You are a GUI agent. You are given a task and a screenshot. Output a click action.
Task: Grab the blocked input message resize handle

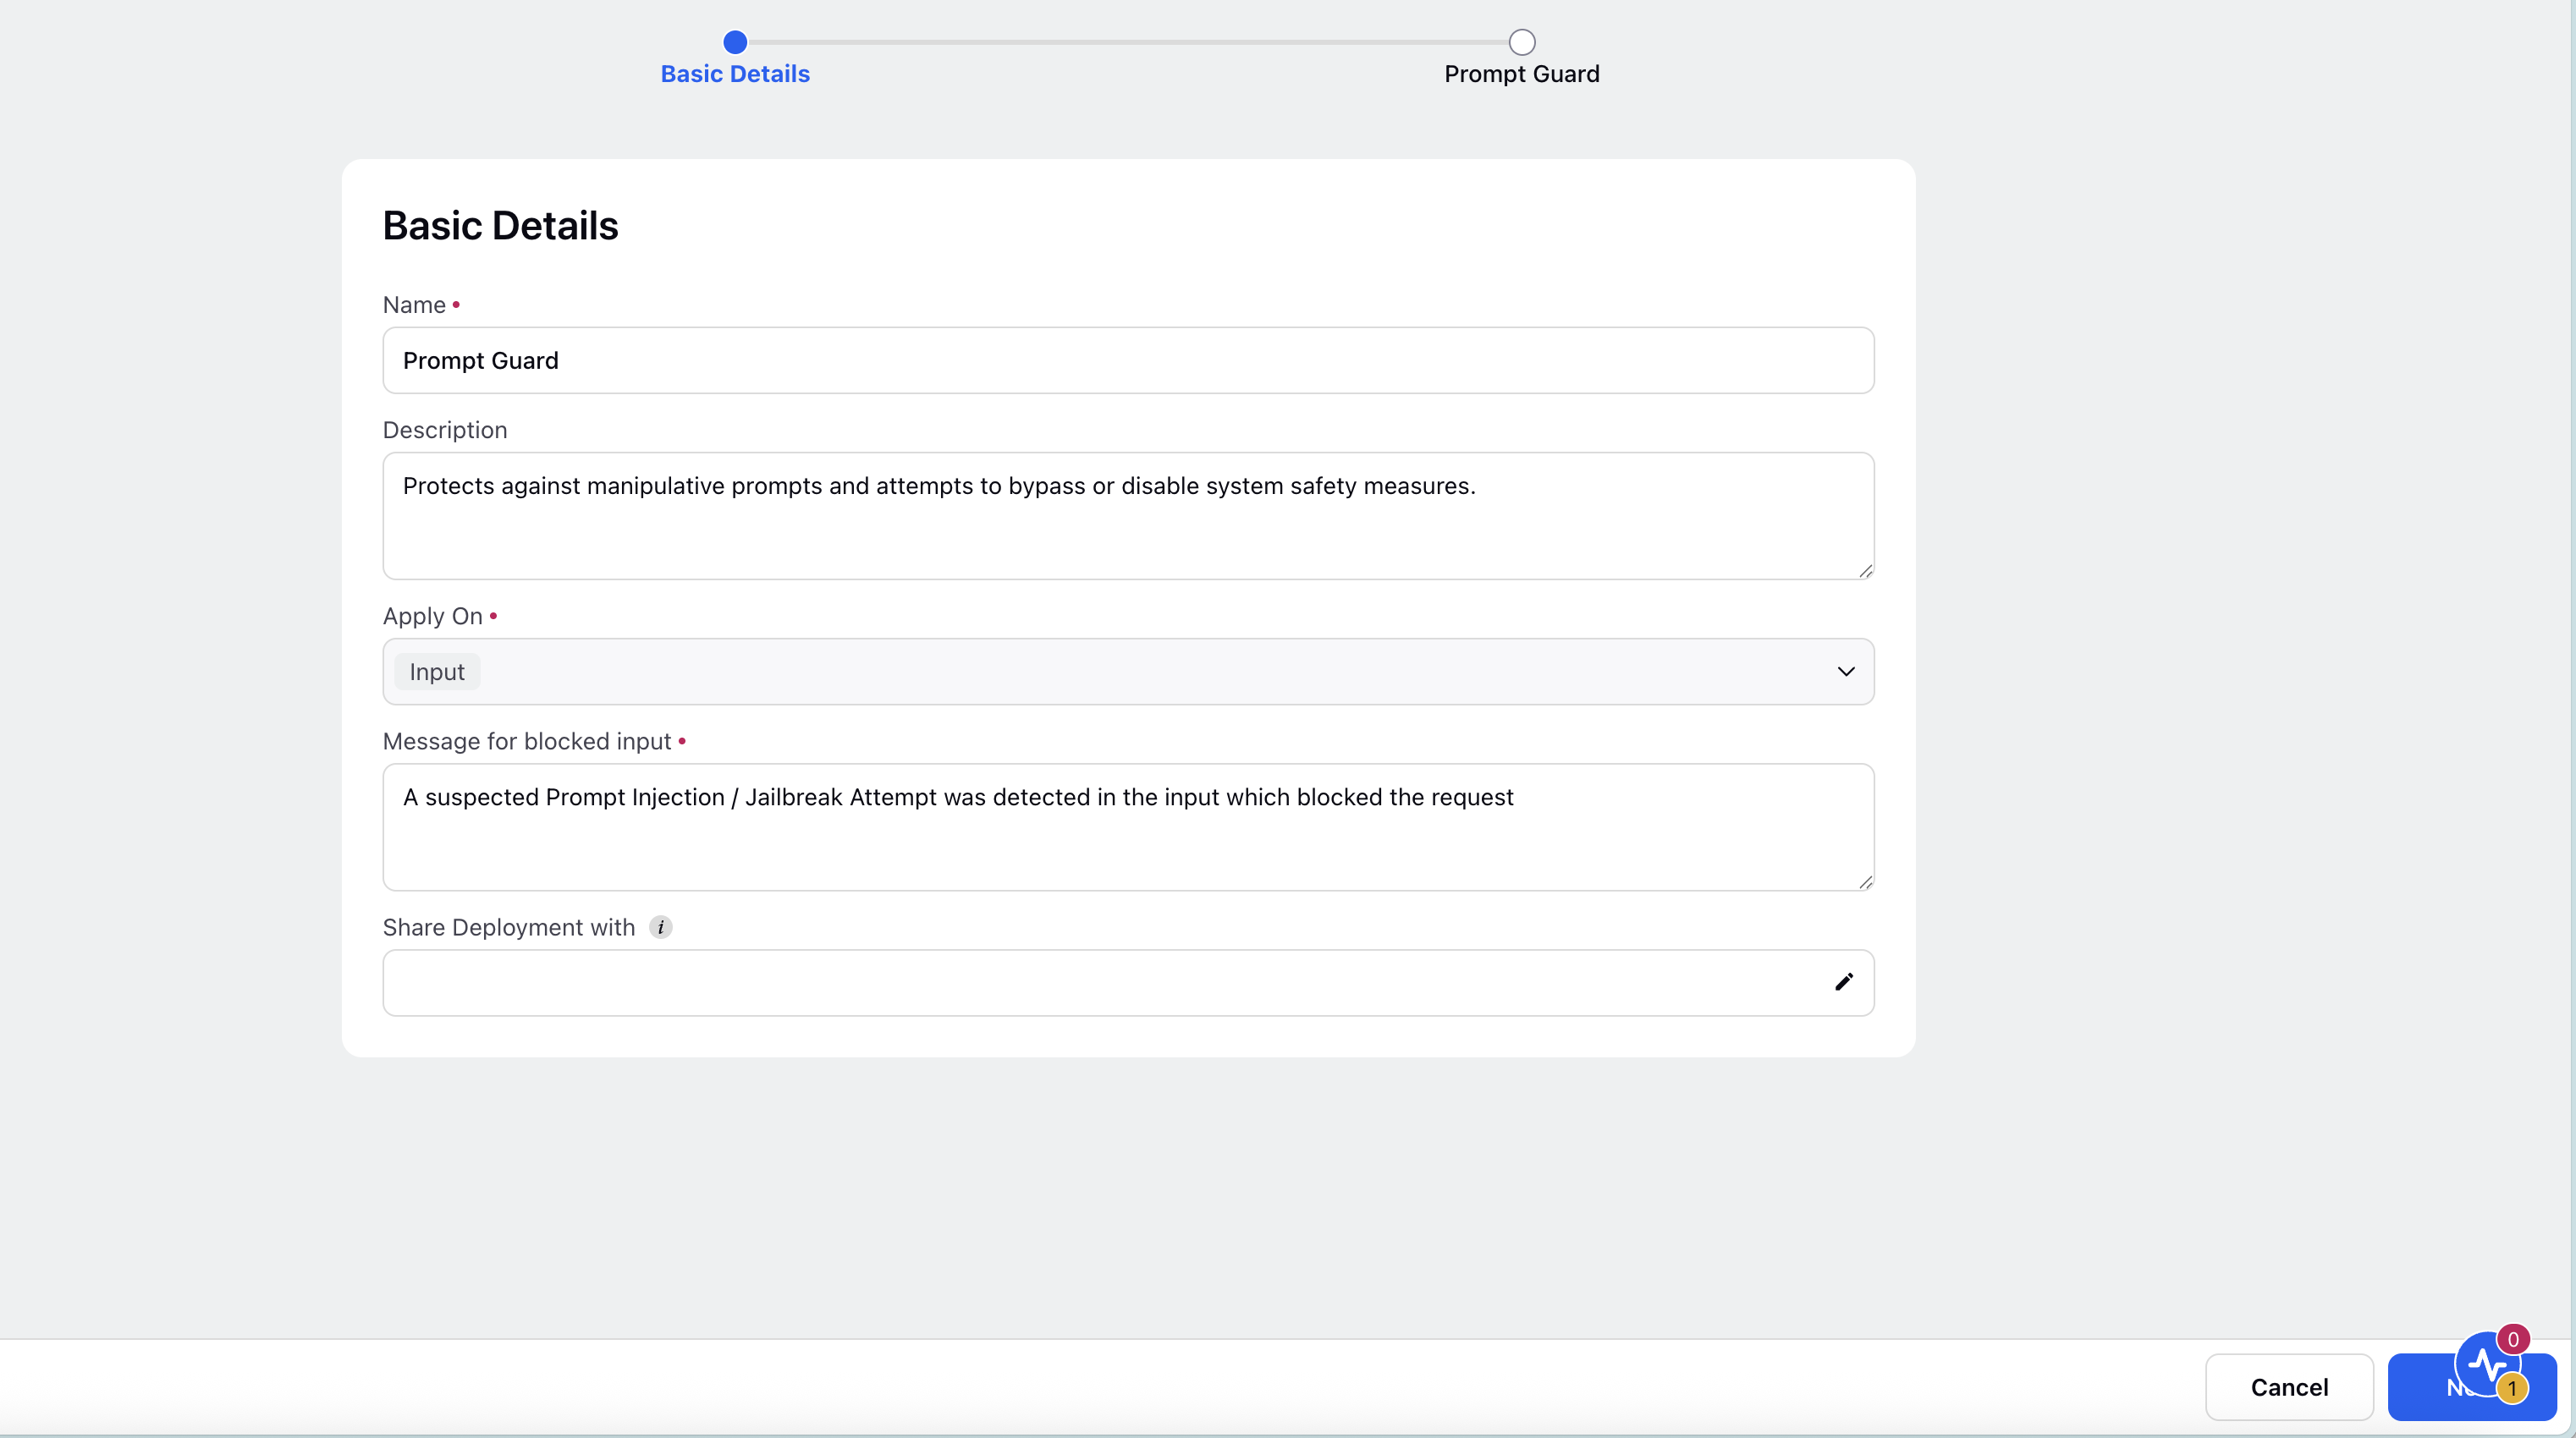click(x=1865, y=882)
